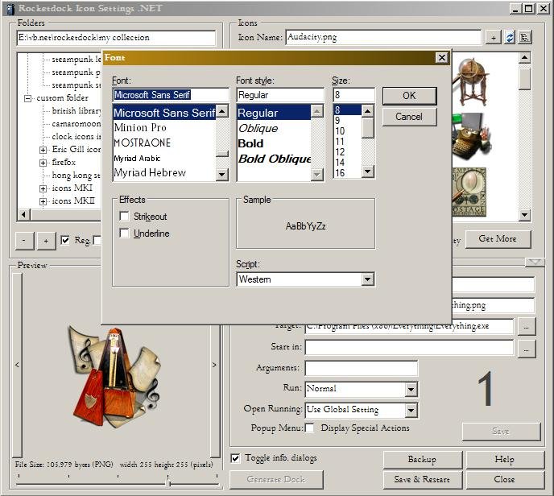Click the blue refresh icons button
The height and width of the screenshot is (496, 554).
pyautogui.click(x=510, y=38)
